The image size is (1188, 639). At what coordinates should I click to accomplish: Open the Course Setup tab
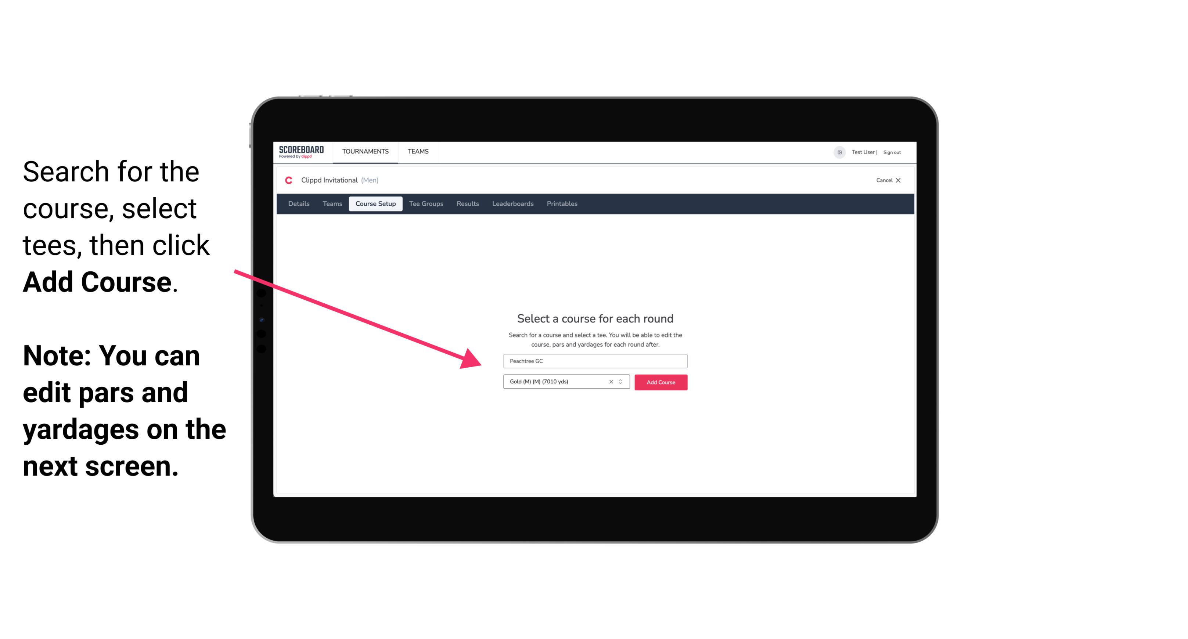[375, 204]
